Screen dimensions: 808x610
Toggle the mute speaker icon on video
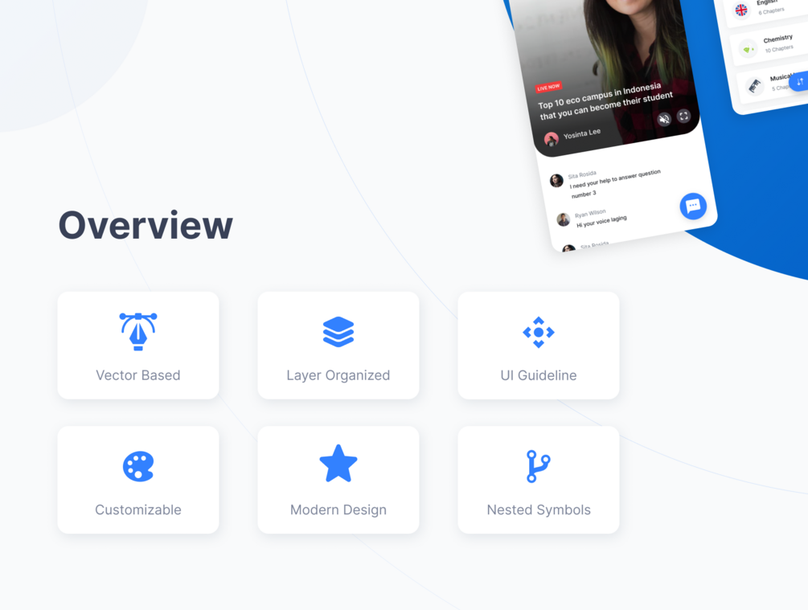click(x=664, y=120)
